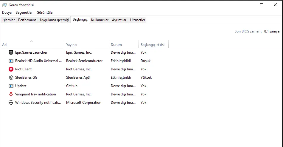Select the EpicGamesLauncher entry name
This screenshot has height=147, width=283.
pos(31,52)
